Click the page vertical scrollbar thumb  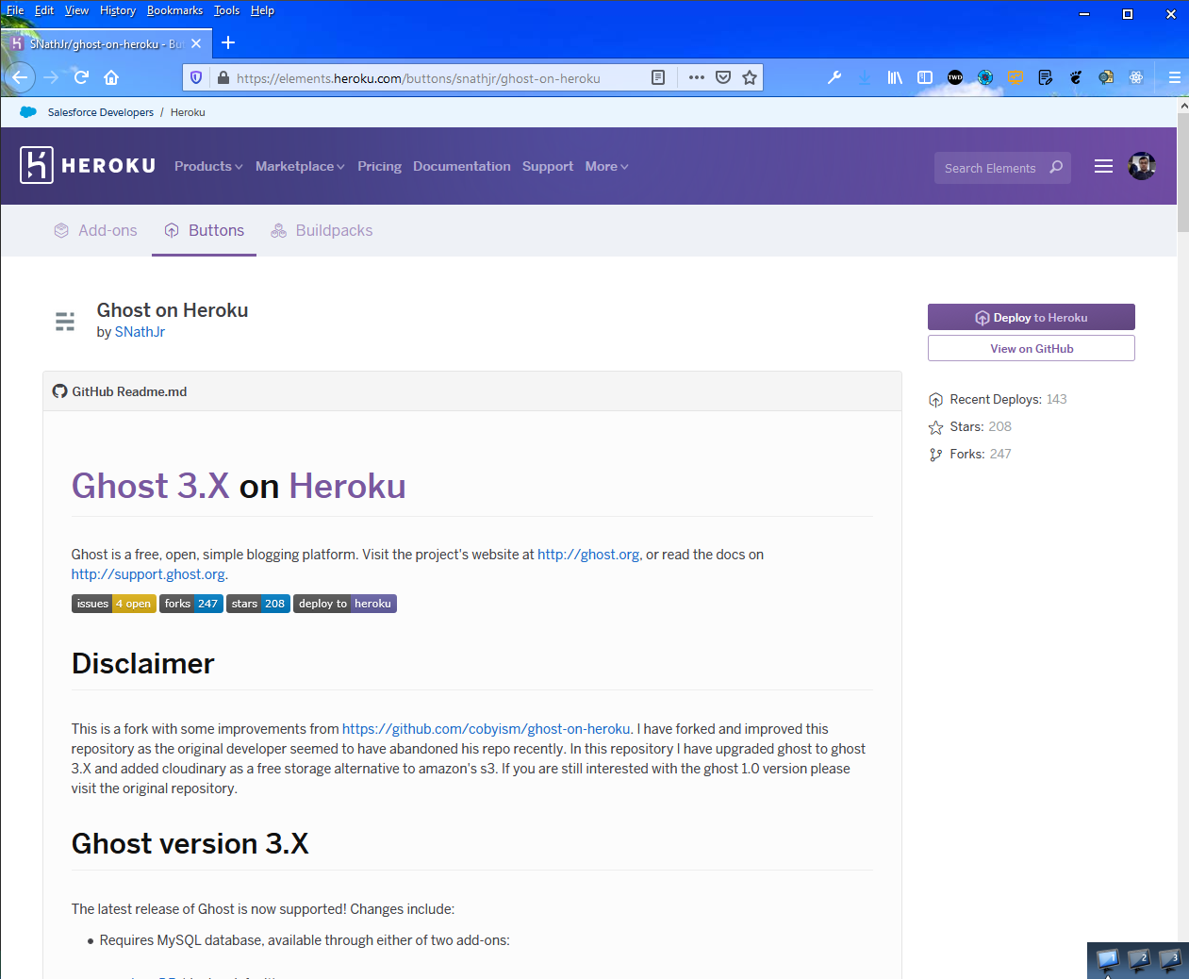[1182, 174]
